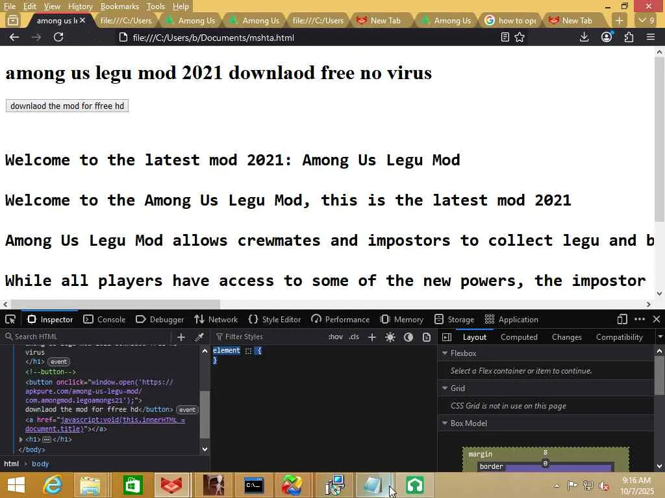Create a new node with plus icon
The width and height of the screenshot is (665, 498).
point(181,337)
